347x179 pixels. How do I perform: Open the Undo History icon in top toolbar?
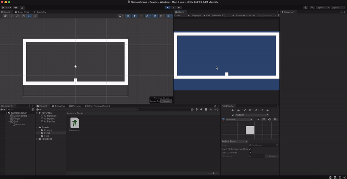click(x=306, y=7)
